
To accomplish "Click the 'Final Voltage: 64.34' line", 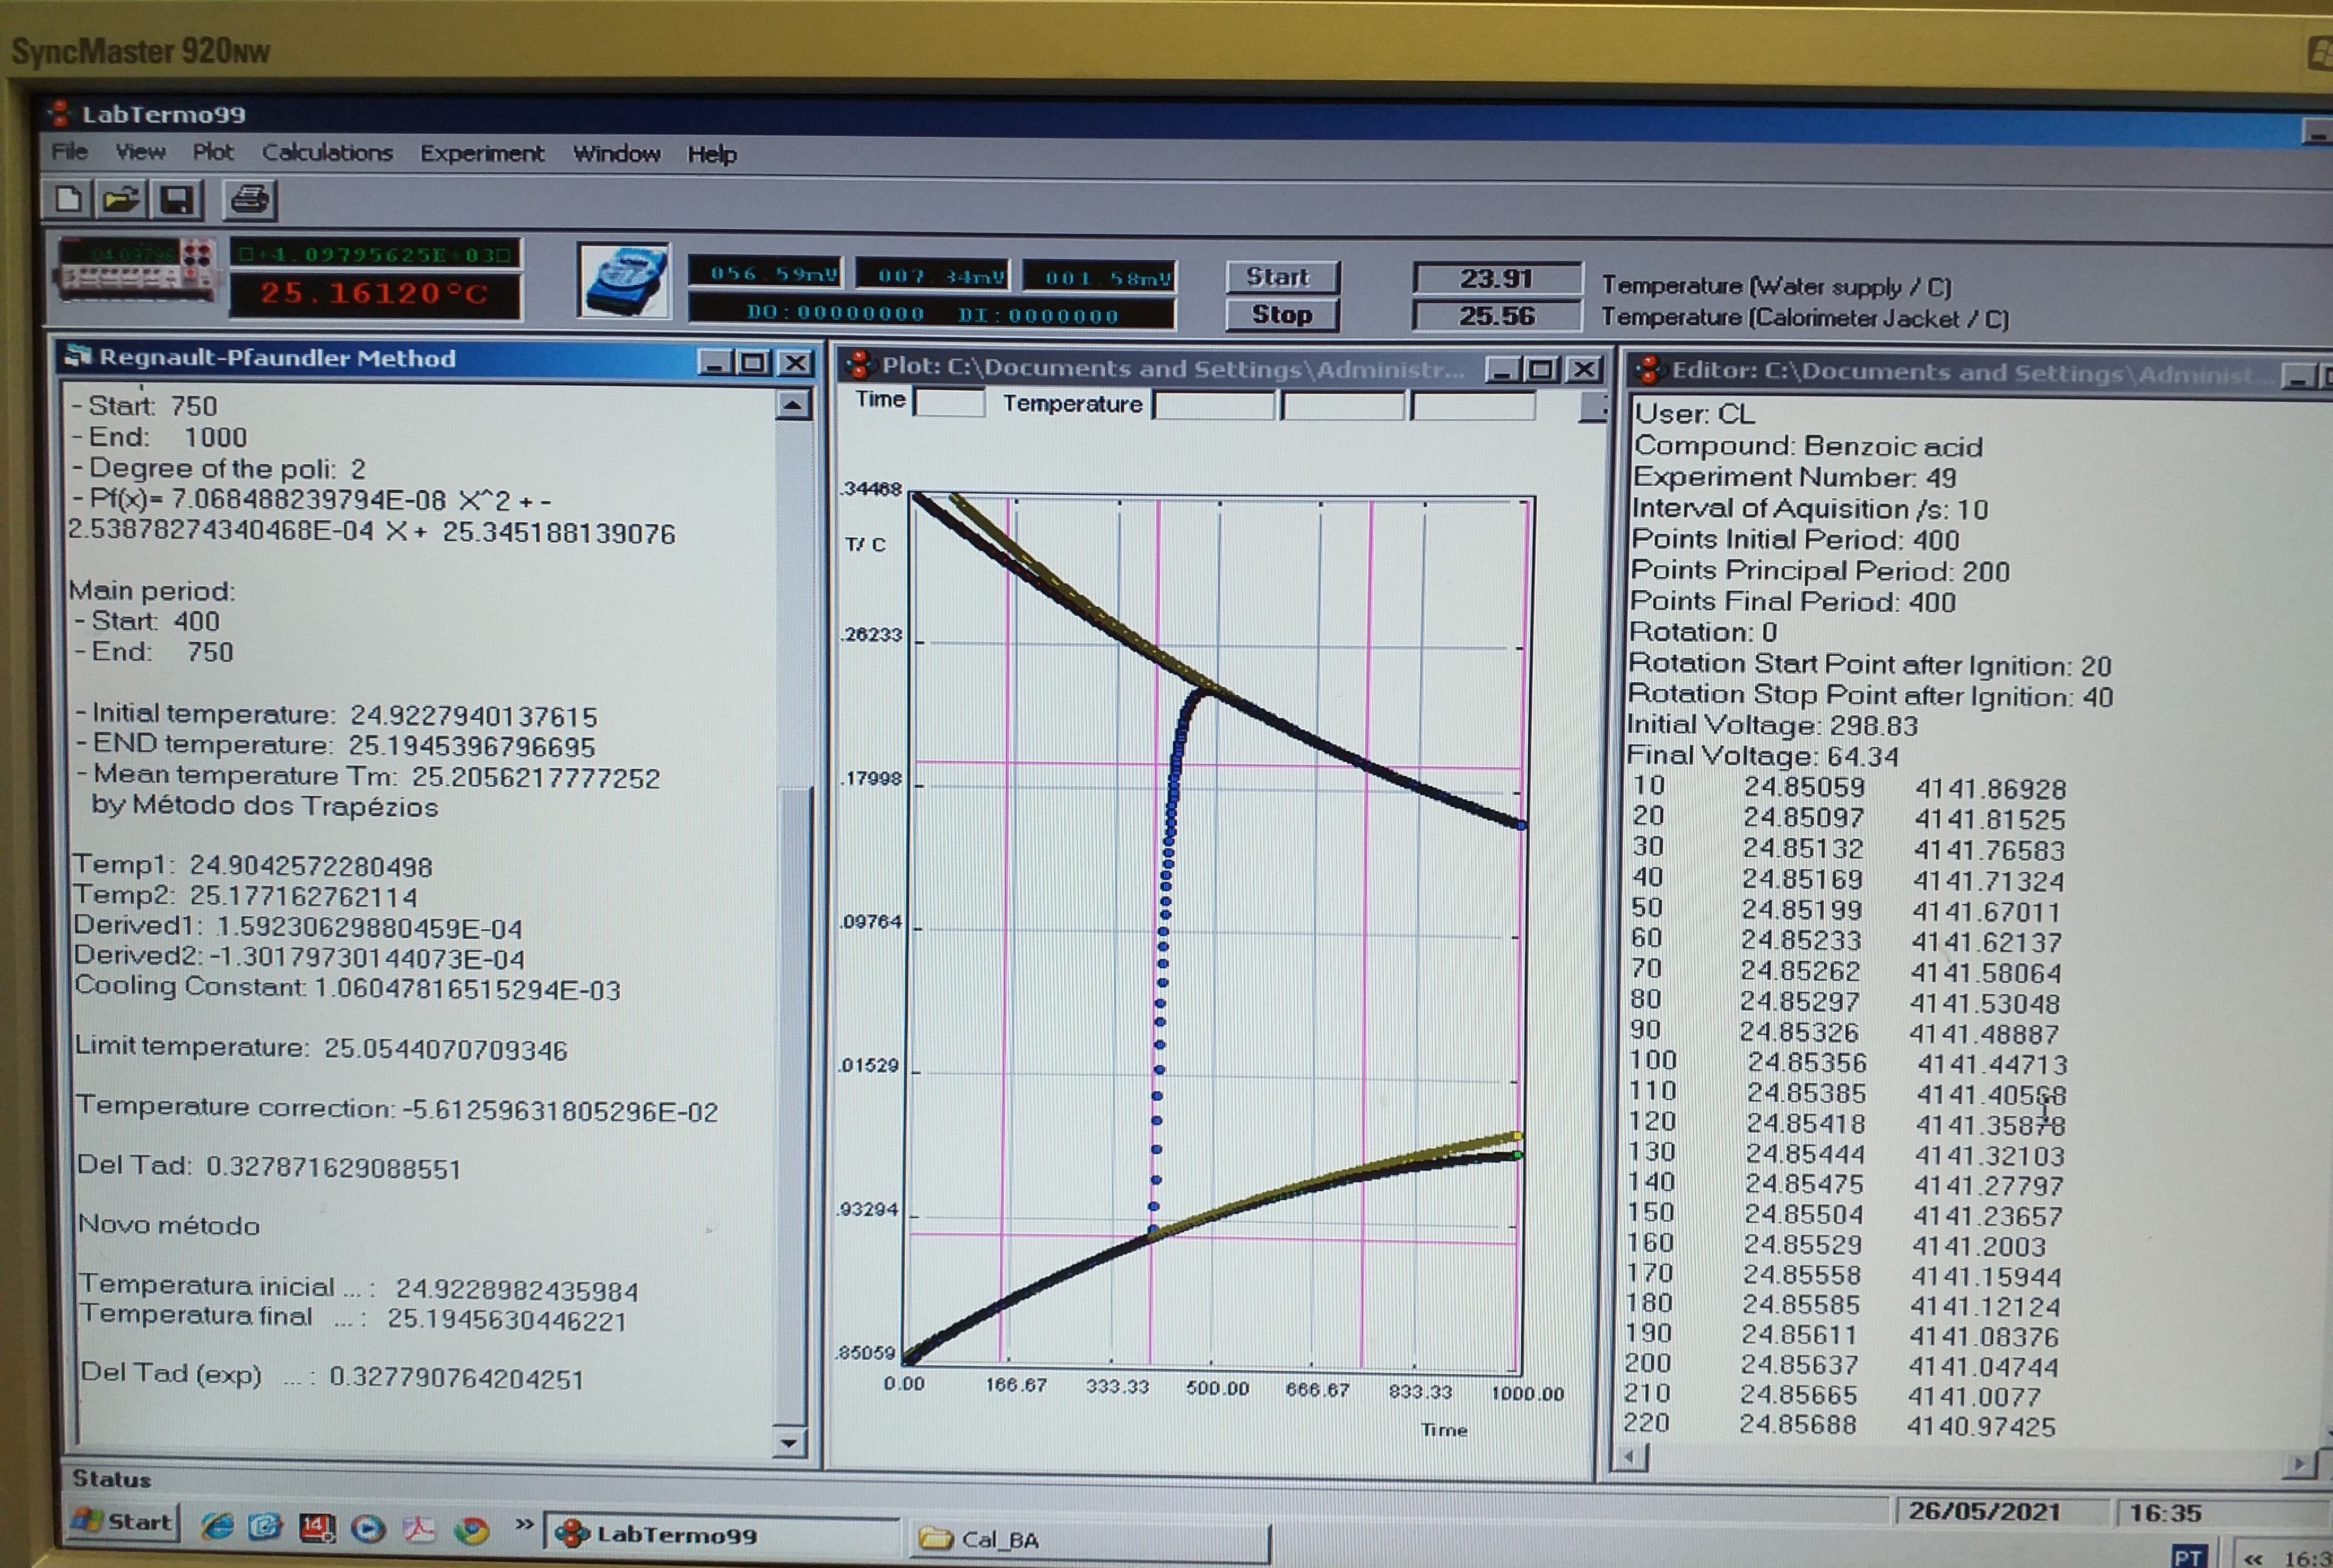I will (x=1762, y=756).
